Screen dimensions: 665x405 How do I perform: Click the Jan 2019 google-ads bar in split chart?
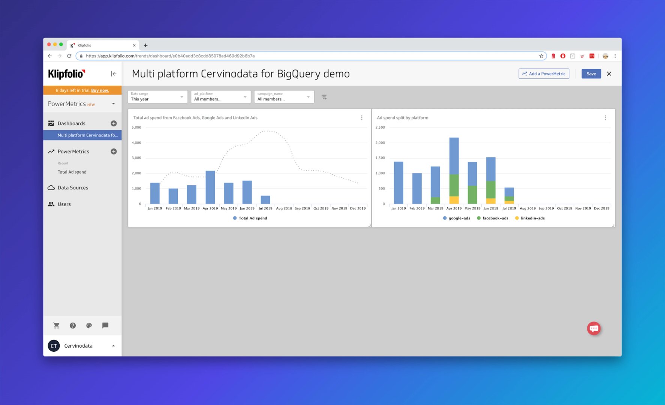(x=398, y=183)
